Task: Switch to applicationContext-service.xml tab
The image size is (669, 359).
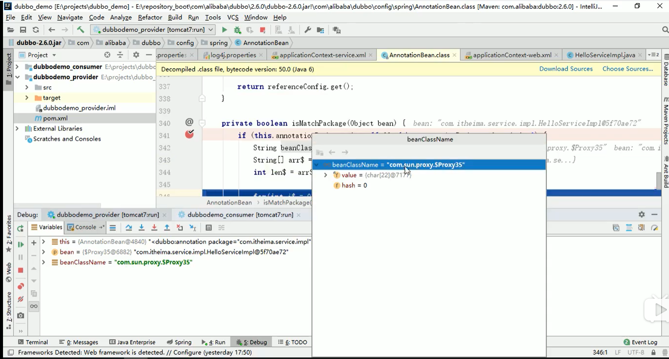Action: [x=322, y=55]
